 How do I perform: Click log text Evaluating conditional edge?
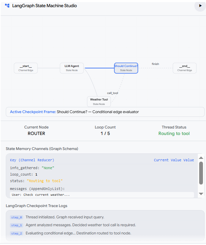point(78,233)
